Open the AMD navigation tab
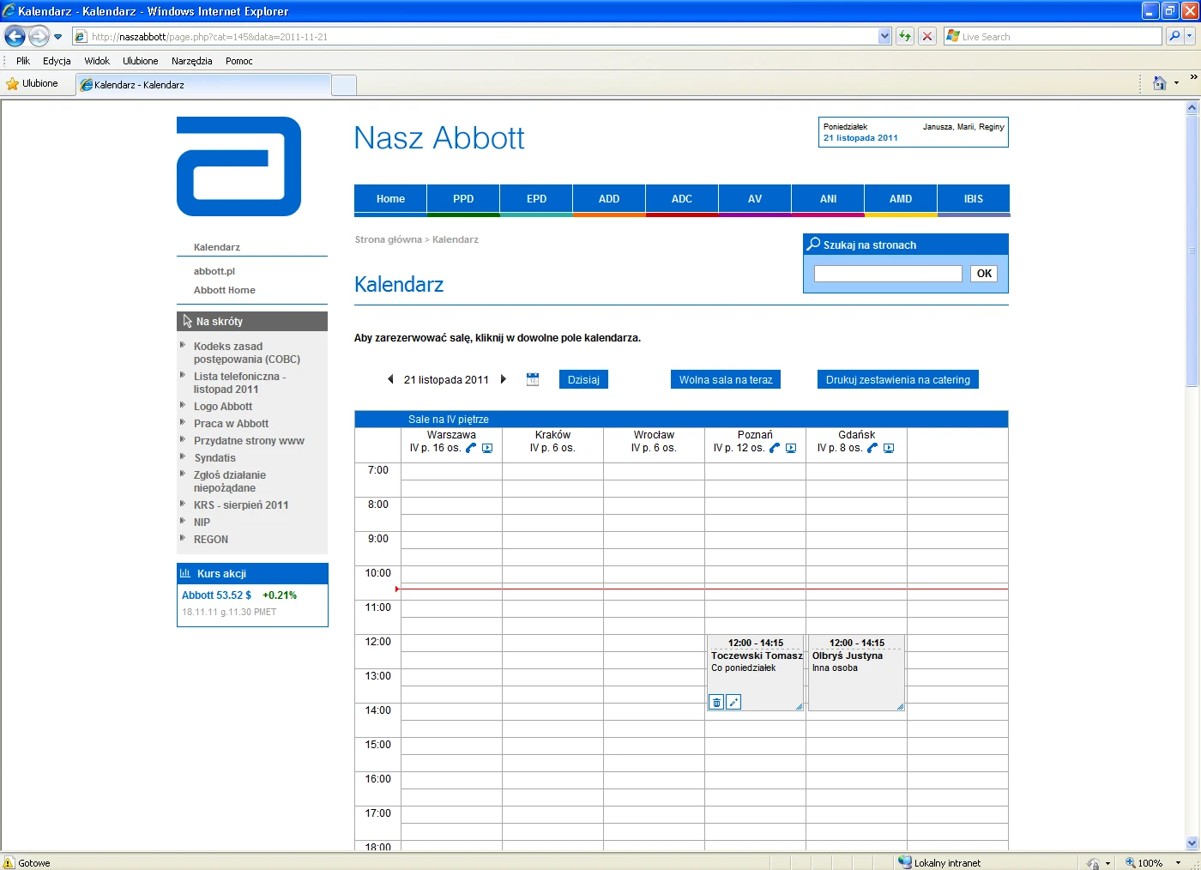 click(x=901, y=199)
